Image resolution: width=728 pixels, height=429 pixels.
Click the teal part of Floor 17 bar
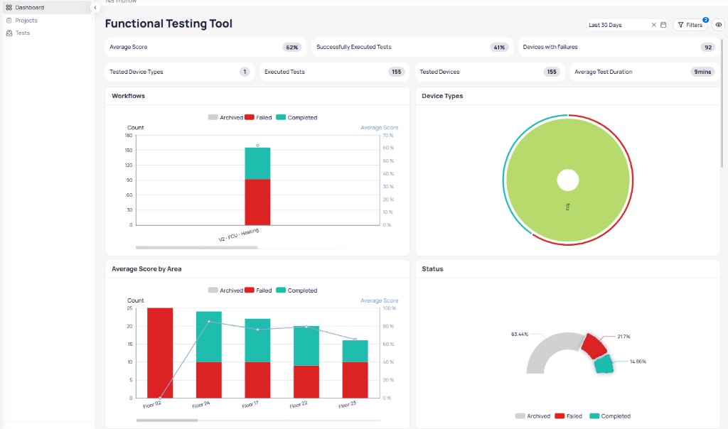[257, 340]
